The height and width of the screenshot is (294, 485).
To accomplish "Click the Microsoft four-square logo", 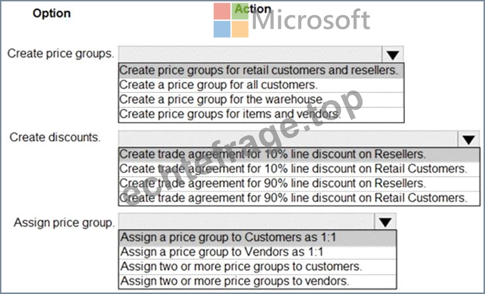I will pyautogui.click(x=231, y=20).
